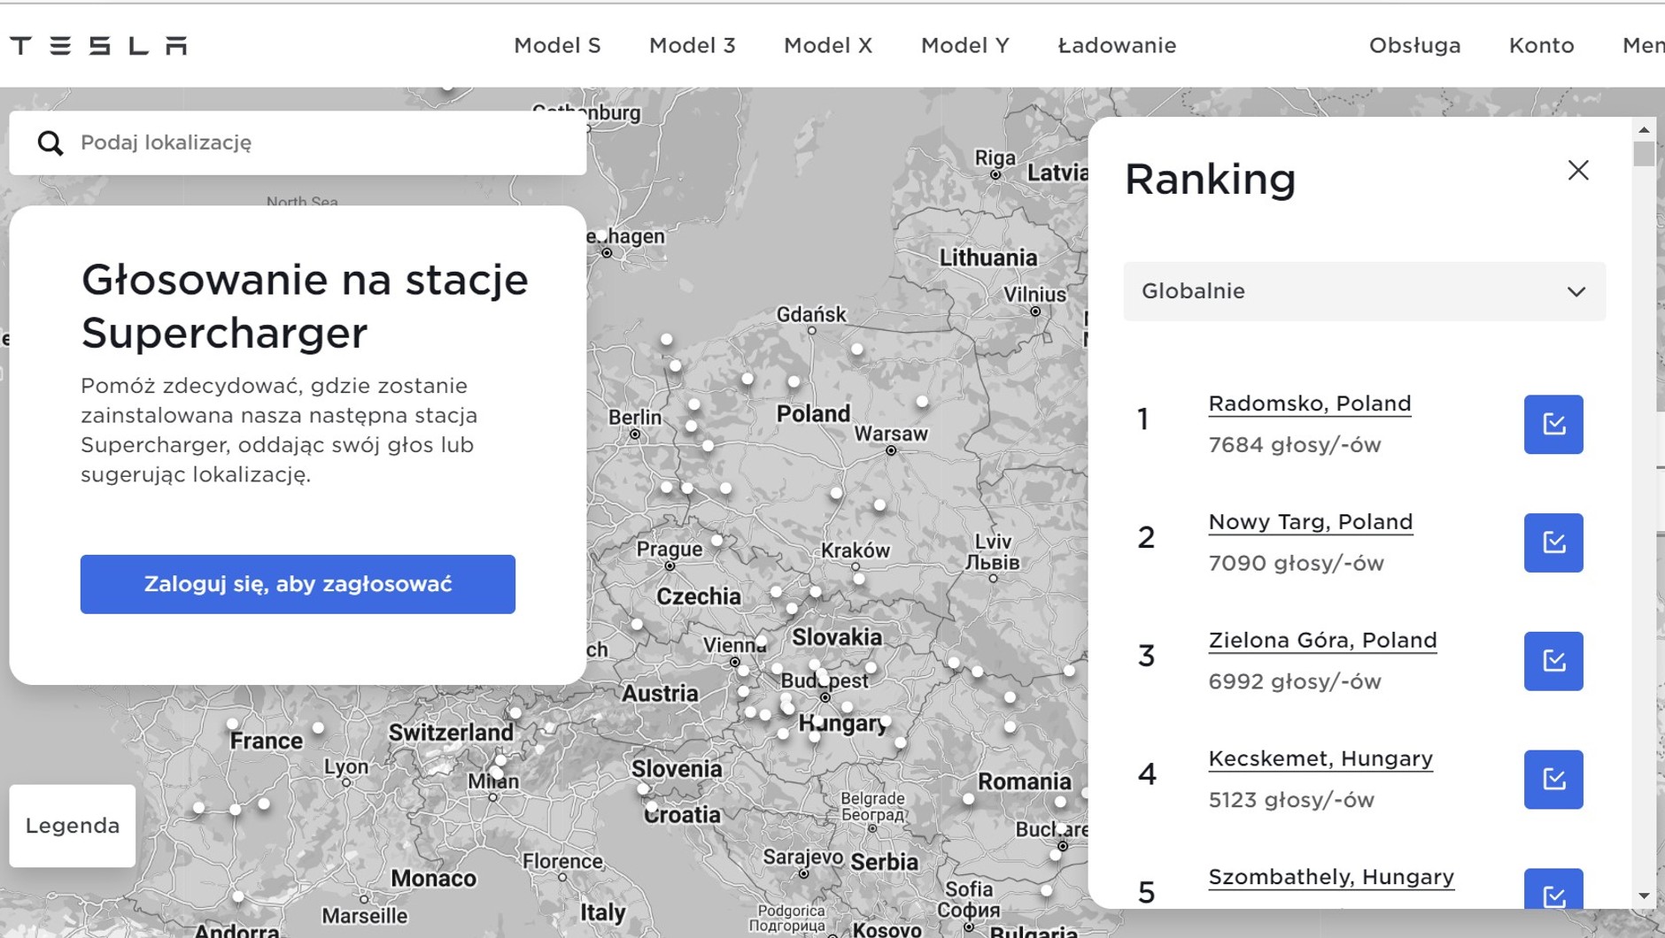The height and width of the screenshot is (938, 1665).
Task: Click the Riga city marker on the map
Action: pos(995,175)
